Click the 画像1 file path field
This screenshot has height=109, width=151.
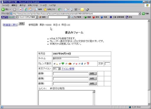point(71,74)
